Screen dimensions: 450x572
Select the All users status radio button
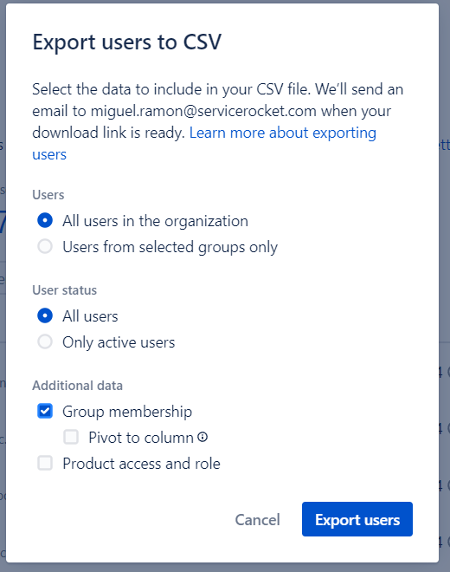click(x=45, y=315)
